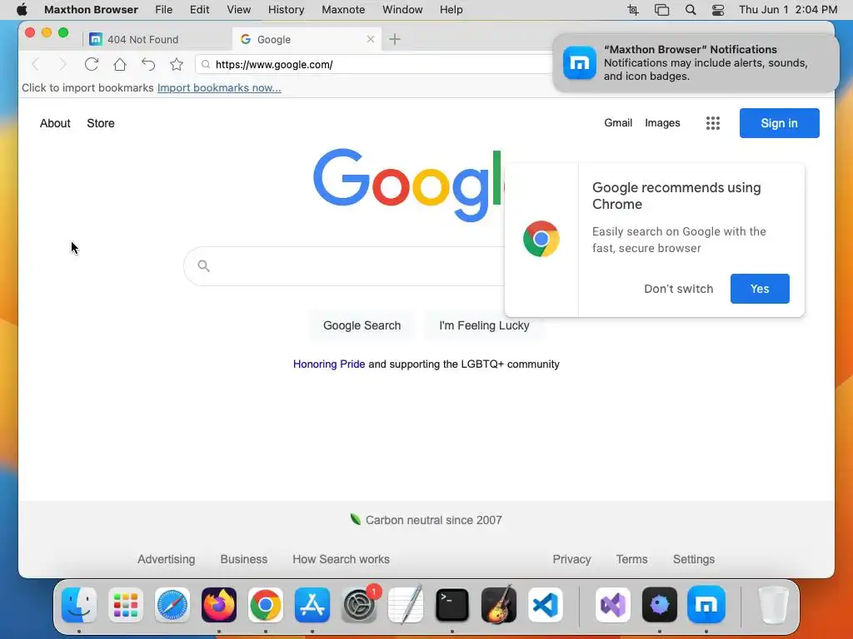Open the Google apps grid

pyautogui.click(x=713, y=123)
